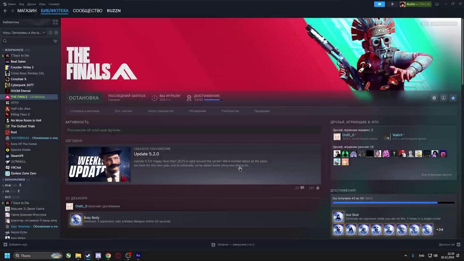The width and height of the screenshot is (464, 261).
Task: Open the notifications bell
Action: pos(392,4)
